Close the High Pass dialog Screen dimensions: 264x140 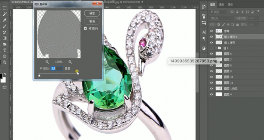[x=97, y=3]
